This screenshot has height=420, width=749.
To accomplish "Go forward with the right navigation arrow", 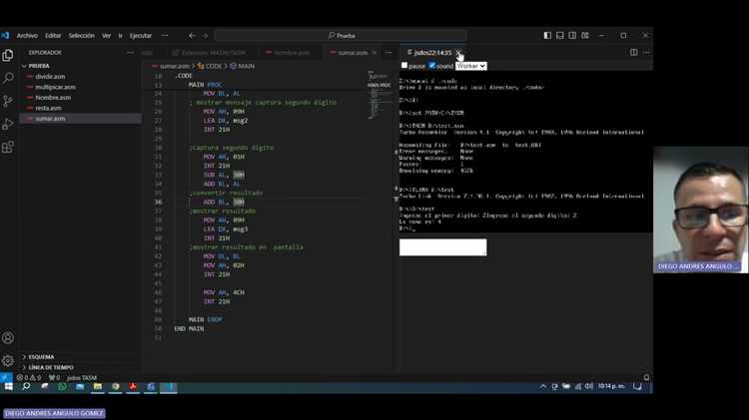I will 205,35.
